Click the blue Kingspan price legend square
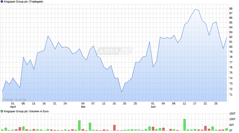239x133 pixels. pos(2,2)
